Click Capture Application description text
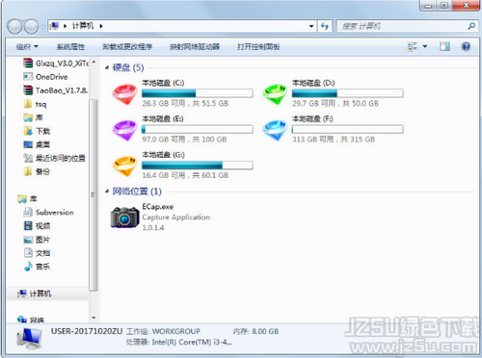Image resolution: width=482 pixels, height=358 pixels. coord(176,217)
